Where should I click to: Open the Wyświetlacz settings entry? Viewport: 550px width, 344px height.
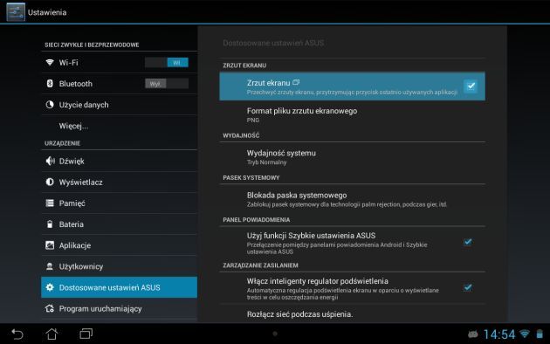(x=119, y=182)
